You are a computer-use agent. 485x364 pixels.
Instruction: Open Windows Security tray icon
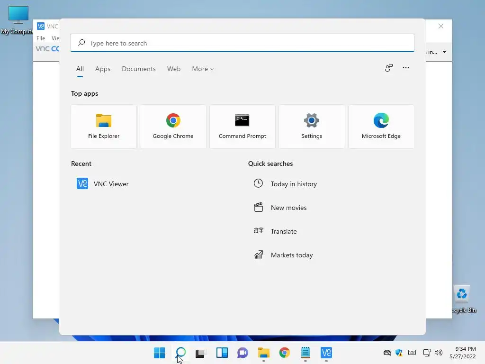(399, 353)
